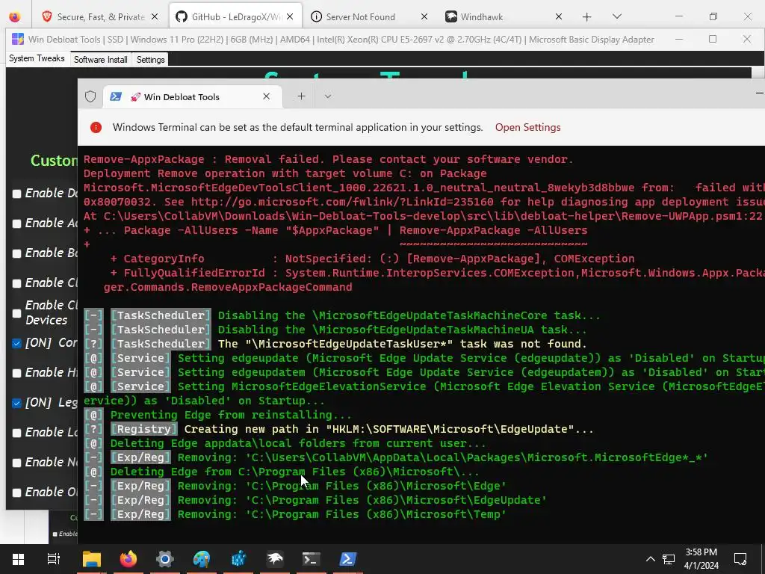765x574 pixels.
Task: Click line Removing 'C:\Program Files (x86)\Microsoft\Temp'
Action: tap(295, 514)
